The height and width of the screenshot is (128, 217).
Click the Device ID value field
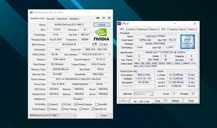point(96,49)
